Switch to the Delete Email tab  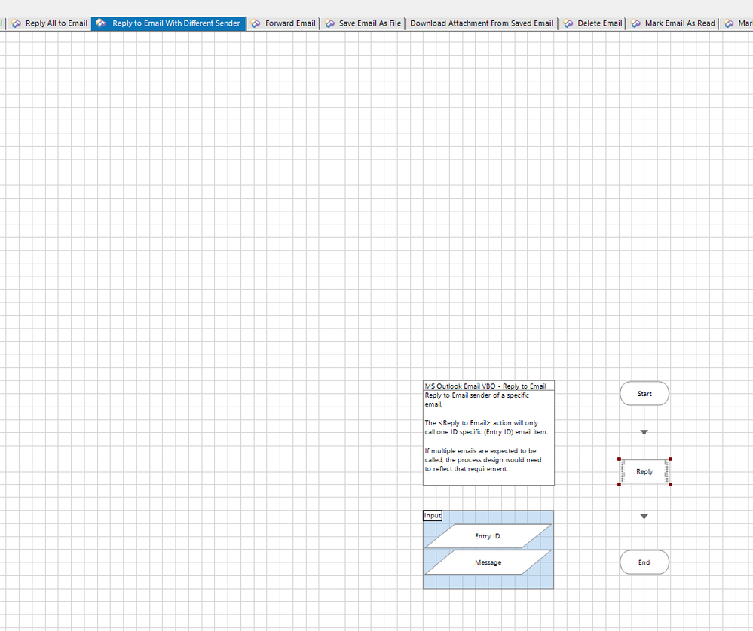tap(592, 23)
